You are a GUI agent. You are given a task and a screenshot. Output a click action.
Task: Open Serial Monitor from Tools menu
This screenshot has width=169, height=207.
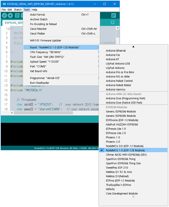[61, 29]
